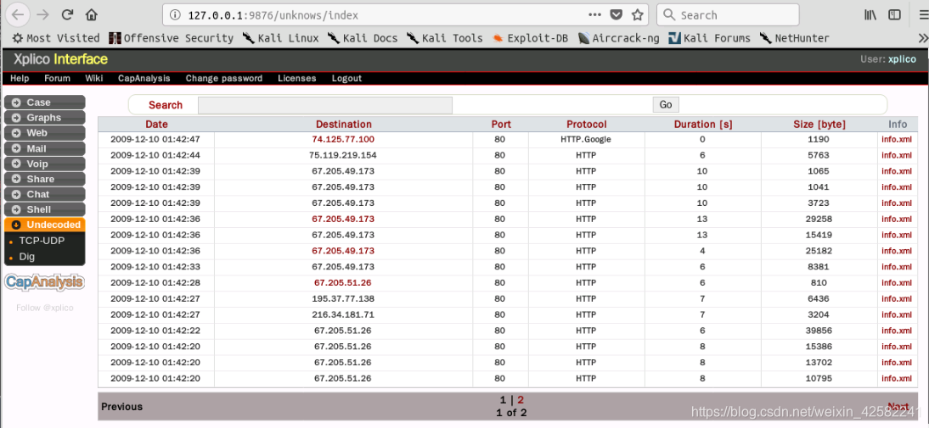Image resolution: width=929 pixels, height=428 pixels.
Task: Open info.xml for the 1190 byte row
Action: point(897,140)
